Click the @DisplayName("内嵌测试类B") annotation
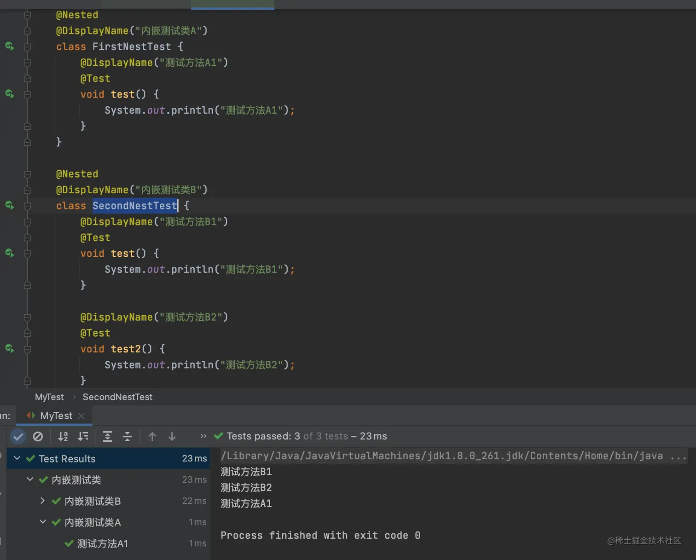 132,190
